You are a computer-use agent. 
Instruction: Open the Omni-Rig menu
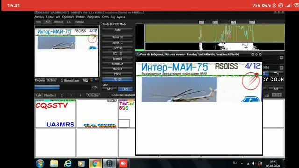(x=108, y=17)
